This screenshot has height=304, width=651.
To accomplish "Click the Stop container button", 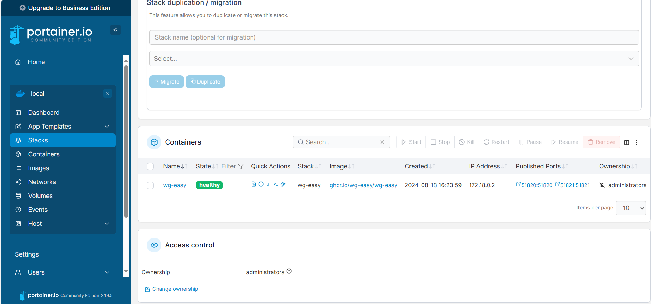I will [x=440, y=142].
